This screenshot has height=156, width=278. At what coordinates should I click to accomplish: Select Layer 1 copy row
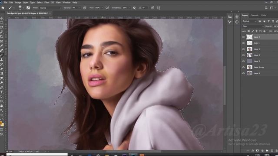[260, 67]
